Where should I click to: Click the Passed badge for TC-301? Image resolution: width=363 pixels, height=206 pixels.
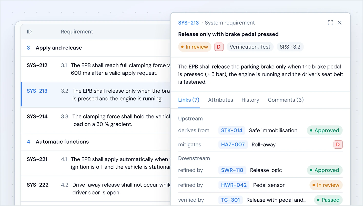tap(328, 200)
